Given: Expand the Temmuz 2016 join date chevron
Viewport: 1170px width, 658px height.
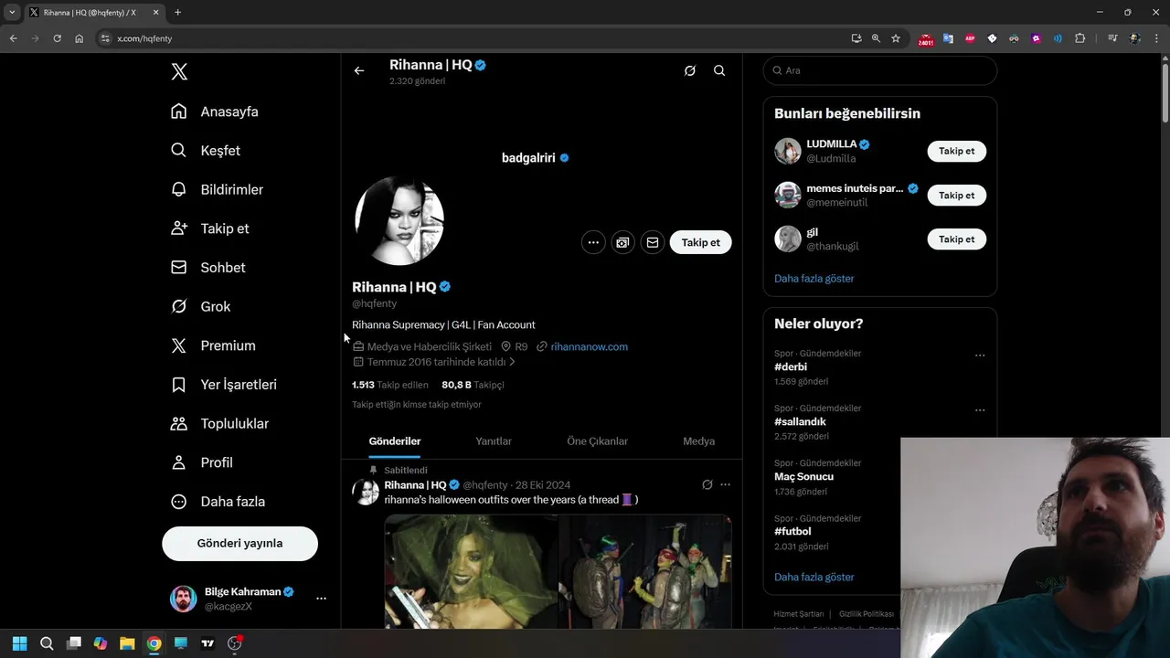Looking at the screenshot, I should (512, 362).
